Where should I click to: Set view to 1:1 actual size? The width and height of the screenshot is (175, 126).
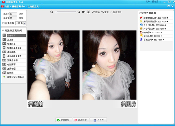coord(84,12)
